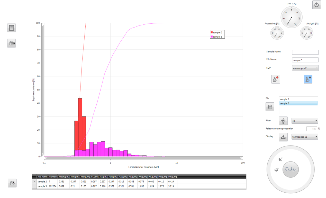Click the horizontal scrollbar below the chart
Viewport: 326px width, 198px height.
pyautogui.click(x=143, y=158)
